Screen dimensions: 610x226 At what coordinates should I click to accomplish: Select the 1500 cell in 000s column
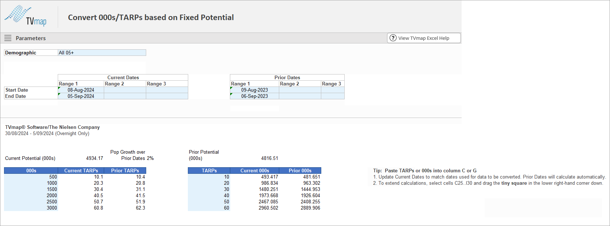coord(31,189)
